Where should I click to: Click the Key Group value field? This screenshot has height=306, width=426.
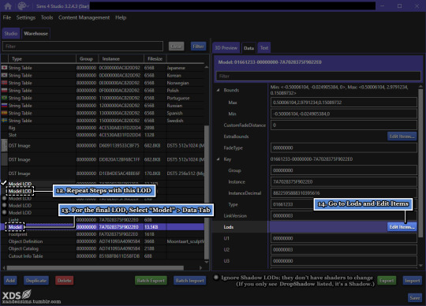coord(344,170)
